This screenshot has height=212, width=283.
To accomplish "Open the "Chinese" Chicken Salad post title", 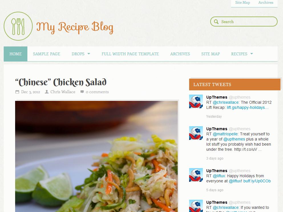I will [61, 82].
